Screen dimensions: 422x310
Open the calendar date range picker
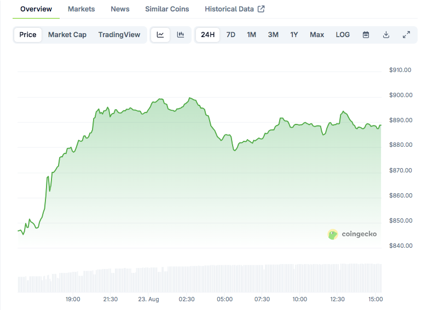[366, 34]
